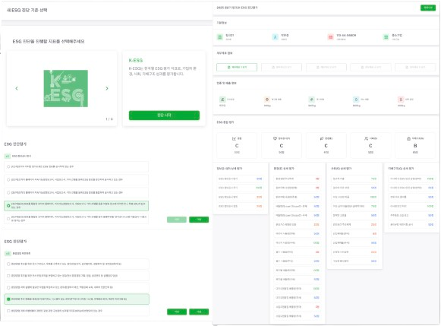
Task: Click the orange circular icon in emissions section
Action: (267, 100)
